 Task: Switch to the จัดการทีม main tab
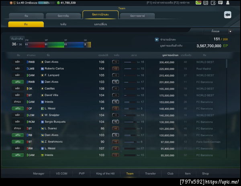coord(63,16)
